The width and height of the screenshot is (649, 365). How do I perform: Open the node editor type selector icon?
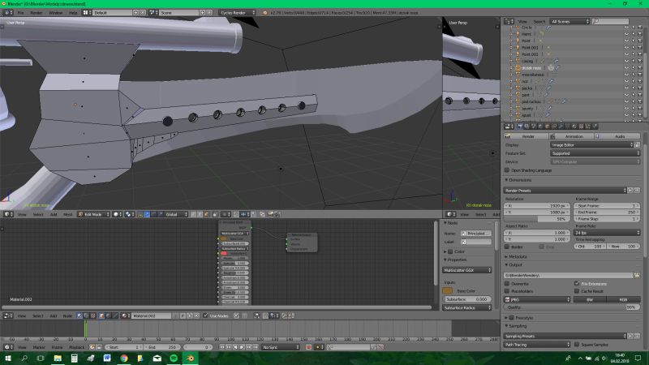pos(7,316)
